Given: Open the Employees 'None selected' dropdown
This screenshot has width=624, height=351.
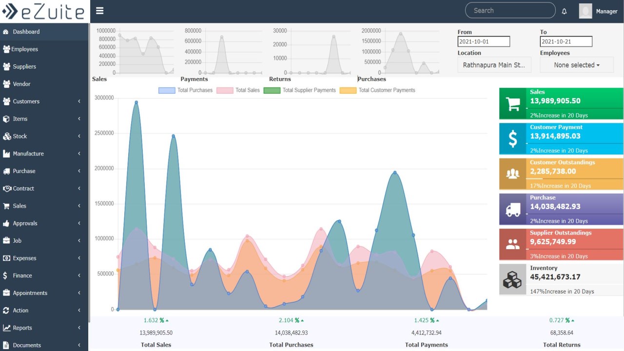Looking at the screenshot, I should [577, 65].
